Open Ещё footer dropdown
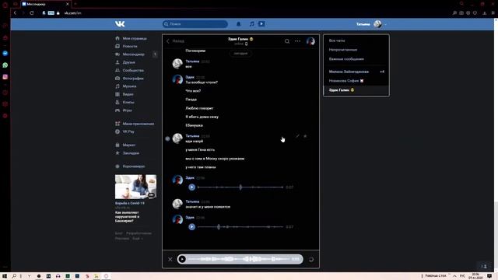498x280 pixels. tap(137, 239)
